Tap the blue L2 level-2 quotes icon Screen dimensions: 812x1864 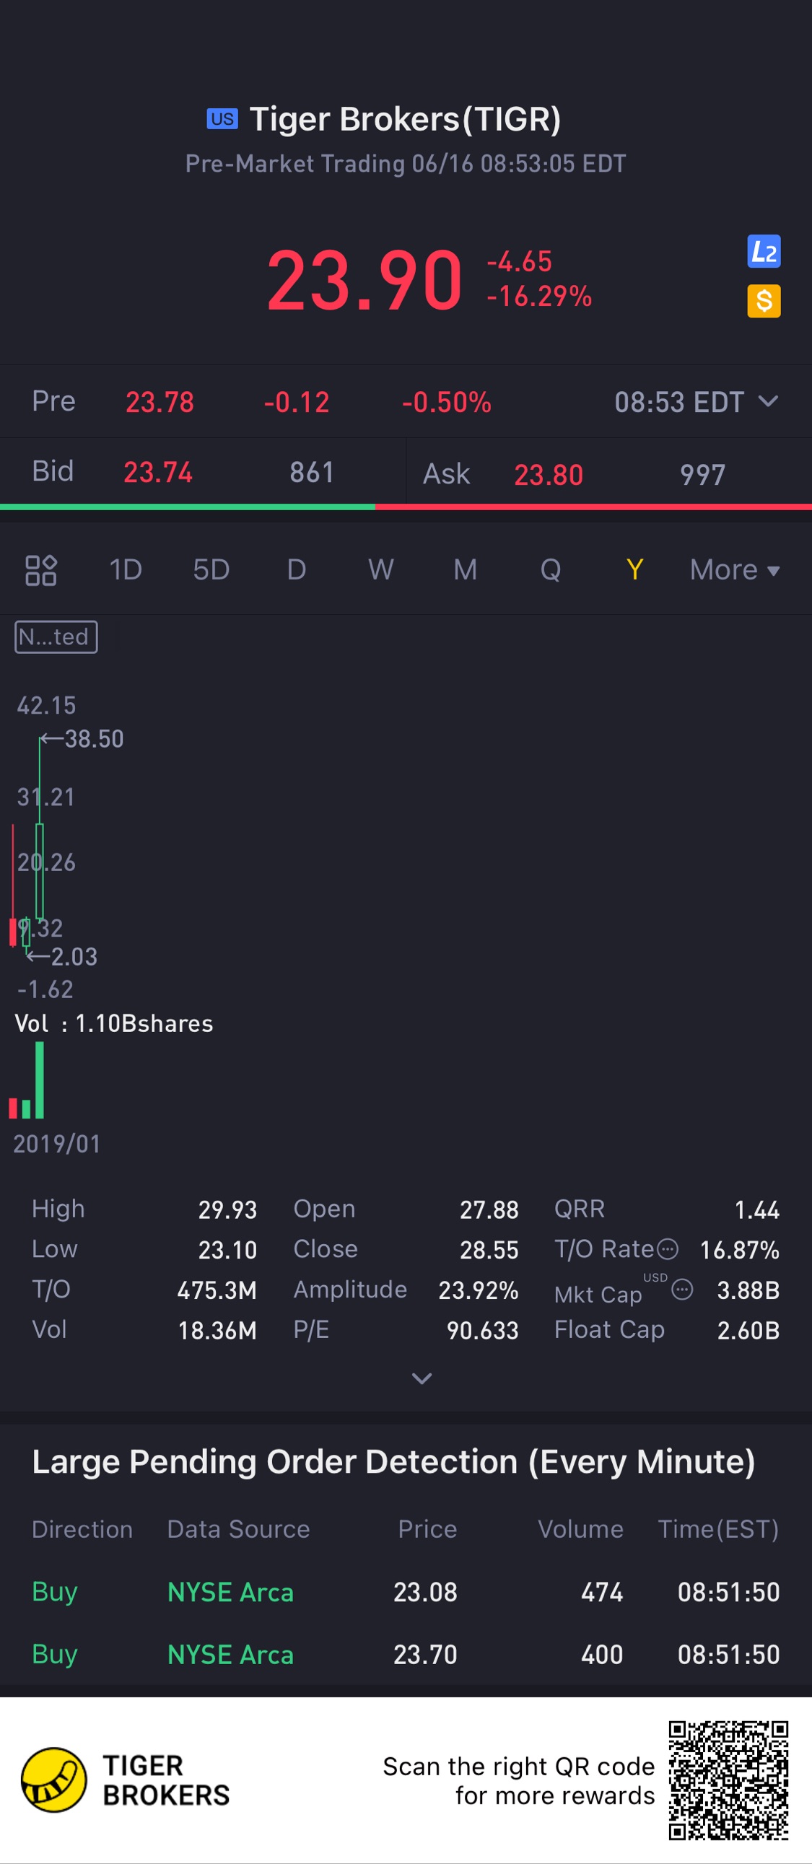click(764, 251)
